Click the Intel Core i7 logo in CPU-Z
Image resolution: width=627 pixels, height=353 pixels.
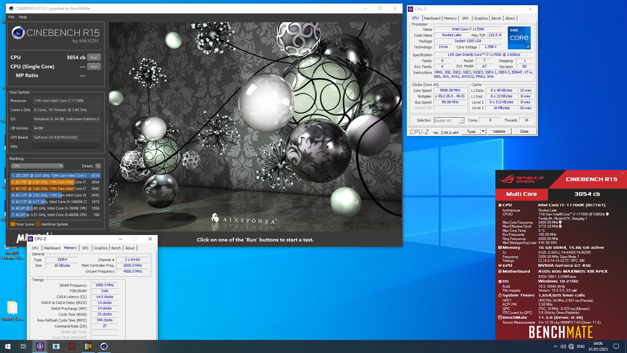[x=519, y=38]
